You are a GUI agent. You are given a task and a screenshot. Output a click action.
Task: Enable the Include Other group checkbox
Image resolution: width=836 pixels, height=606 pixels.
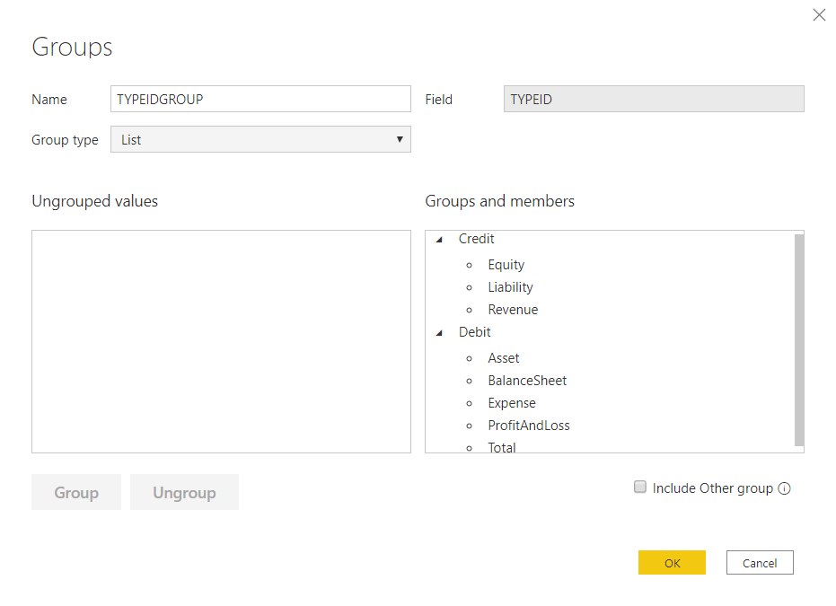point(639,487)
